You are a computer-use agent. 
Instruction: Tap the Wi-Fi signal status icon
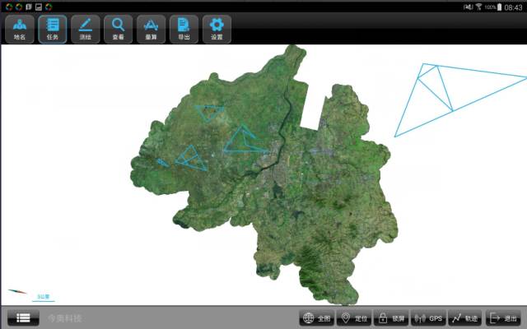(478, 7)
